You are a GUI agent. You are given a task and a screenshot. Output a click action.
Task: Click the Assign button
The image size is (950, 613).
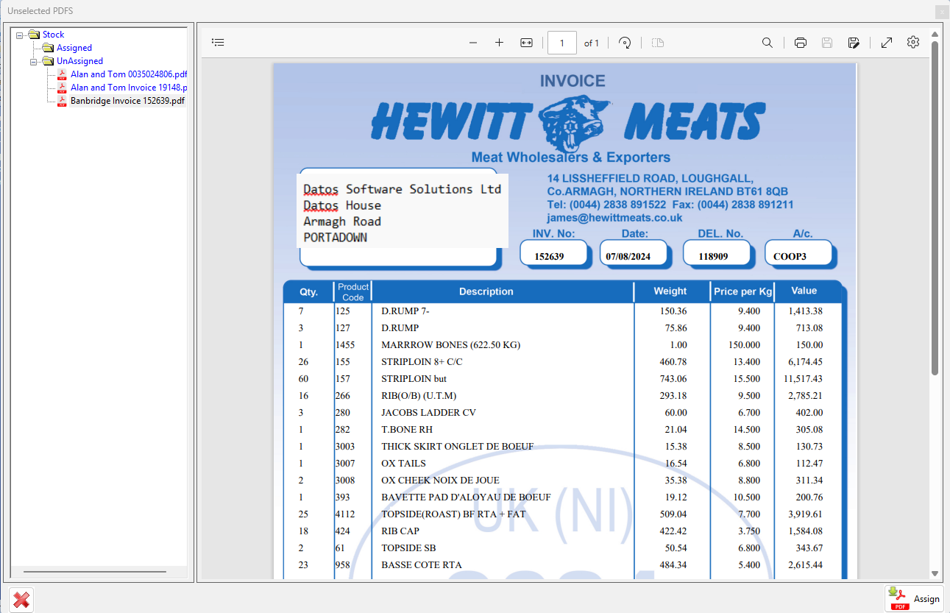tap(914, 599)
